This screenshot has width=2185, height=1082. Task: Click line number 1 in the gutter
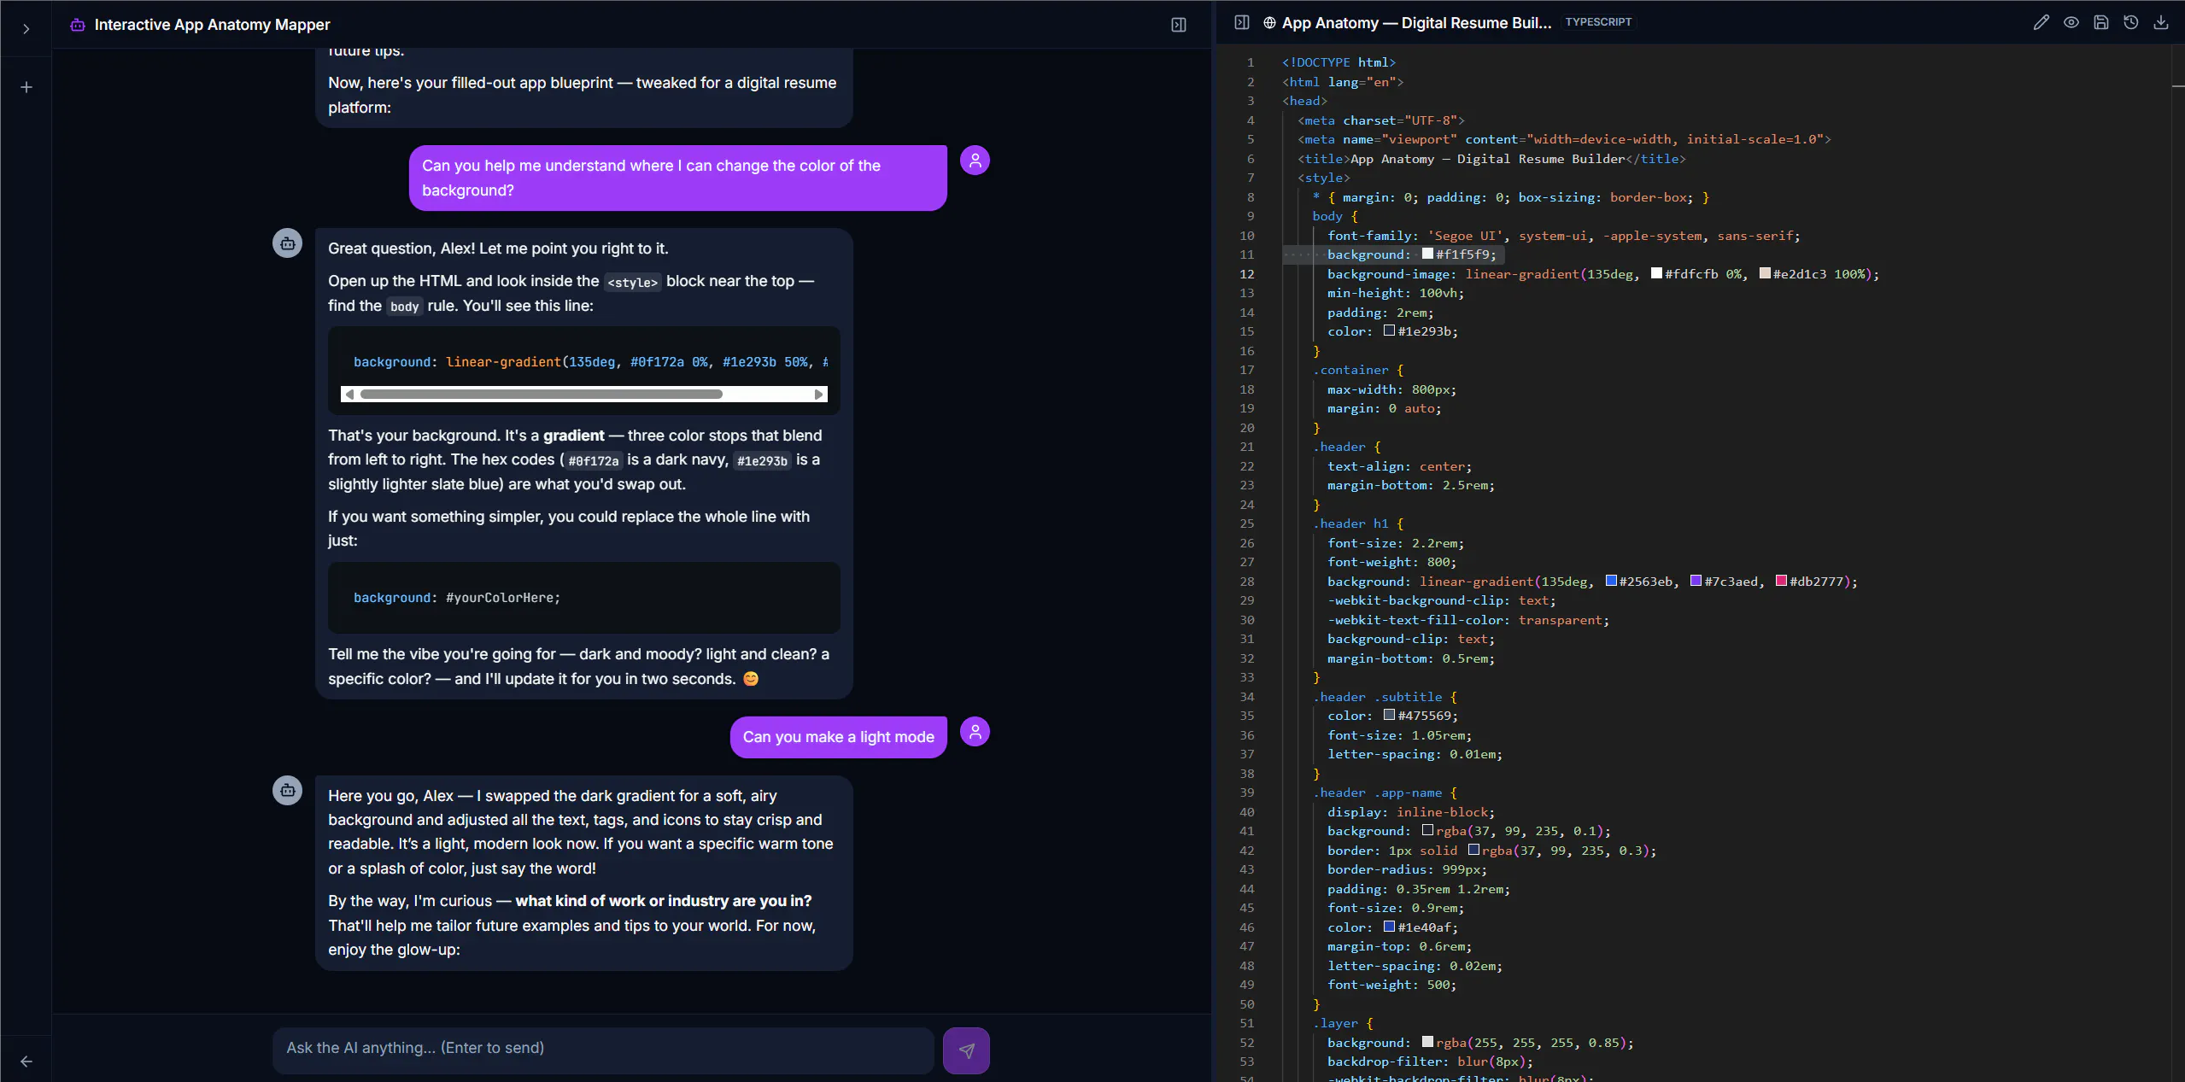(x=1251, y=62)
